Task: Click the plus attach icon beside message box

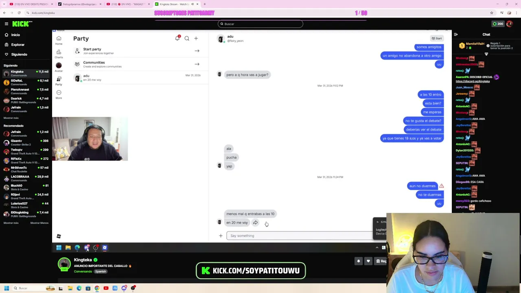Action: 221,236
